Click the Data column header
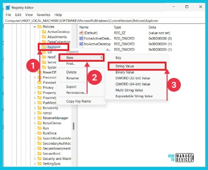 click(x=152, y=27)
